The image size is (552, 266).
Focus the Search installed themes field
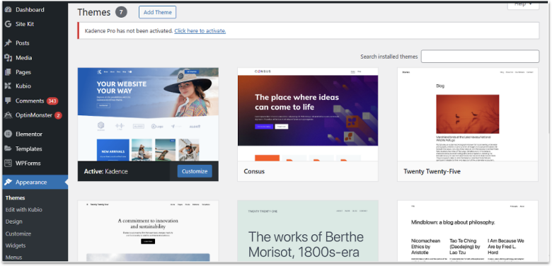480,57
